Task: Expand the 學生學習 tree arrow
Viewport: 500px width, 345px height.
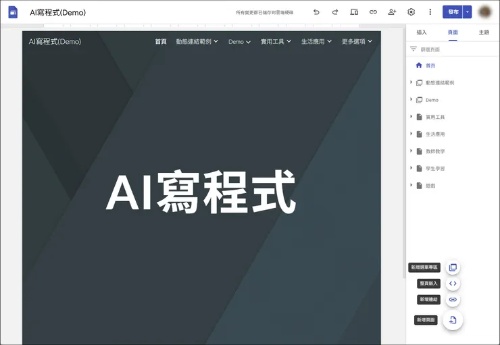Action: [411, 168]
